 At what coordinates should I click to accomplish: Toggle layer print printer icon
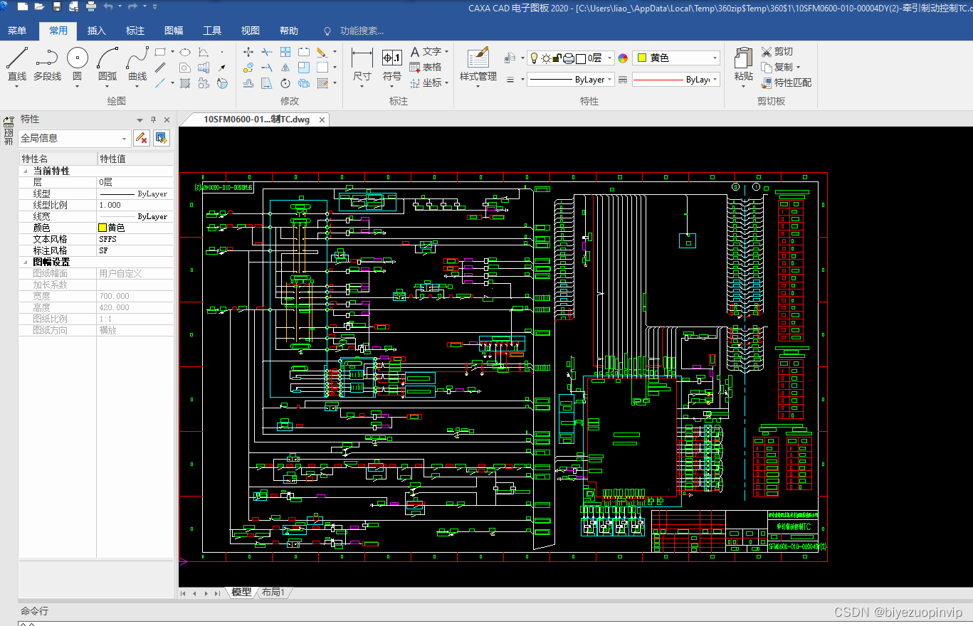pos(569,58)
